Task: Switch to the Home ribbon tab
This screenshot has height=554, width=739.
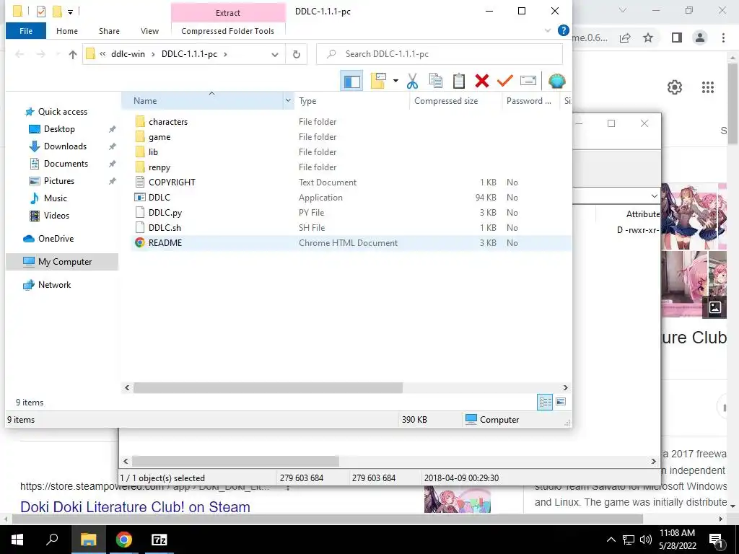Action: [x=67, y=31]
